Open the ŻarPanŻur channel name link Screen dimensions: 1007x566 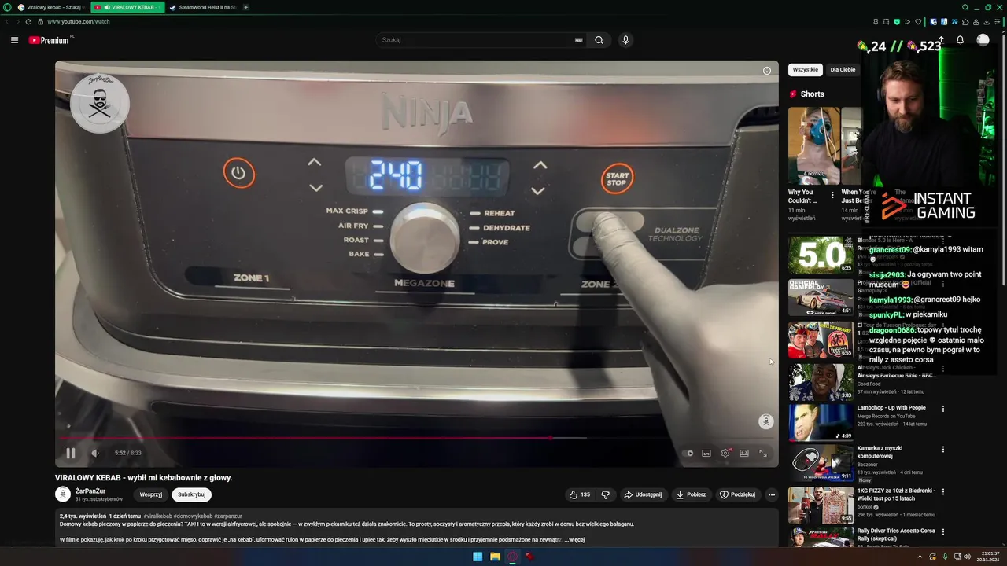(x=90, y=491)
